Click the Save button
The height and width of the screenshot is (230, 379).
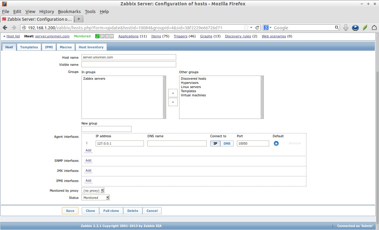click(x=70, y=211)
